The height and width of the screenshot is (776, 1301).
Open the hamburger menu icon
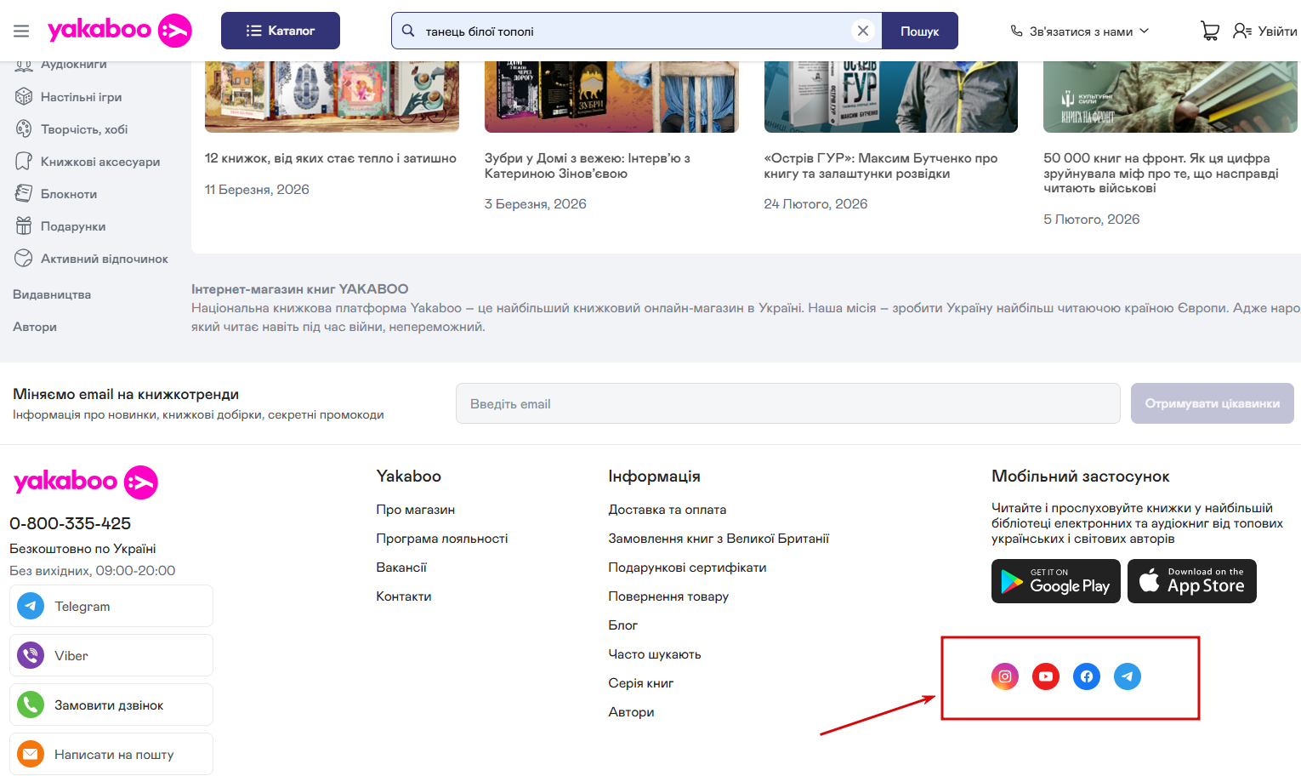point(21,31)
